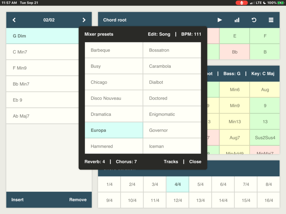This screenshot has width=286, height=214.
Task: Click the Insert button
Action: click(x=18, y=200)
